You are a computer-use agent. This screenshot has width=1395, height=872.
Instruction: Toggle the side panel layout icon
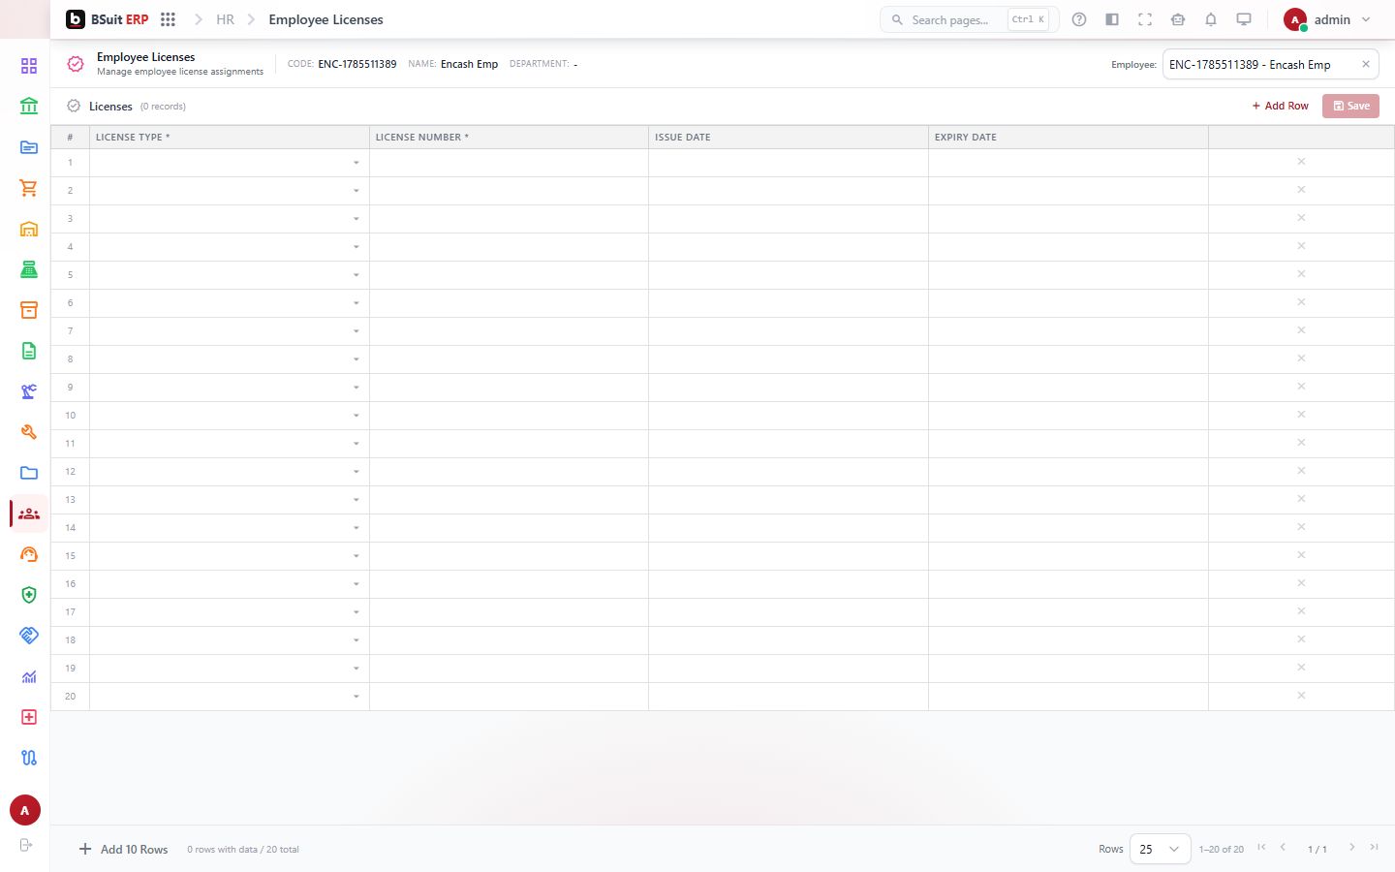pos(1112,19)
